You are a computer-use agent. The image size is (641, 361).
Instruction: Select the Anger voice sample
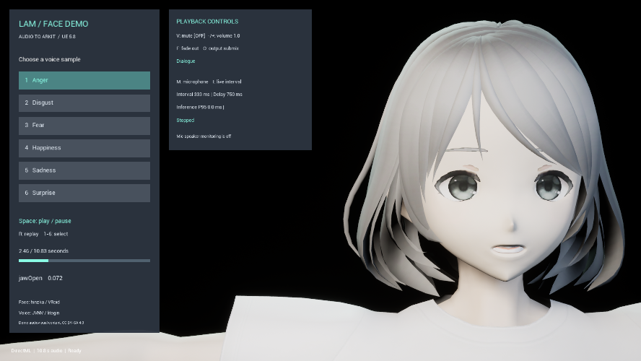click(84, 81)
